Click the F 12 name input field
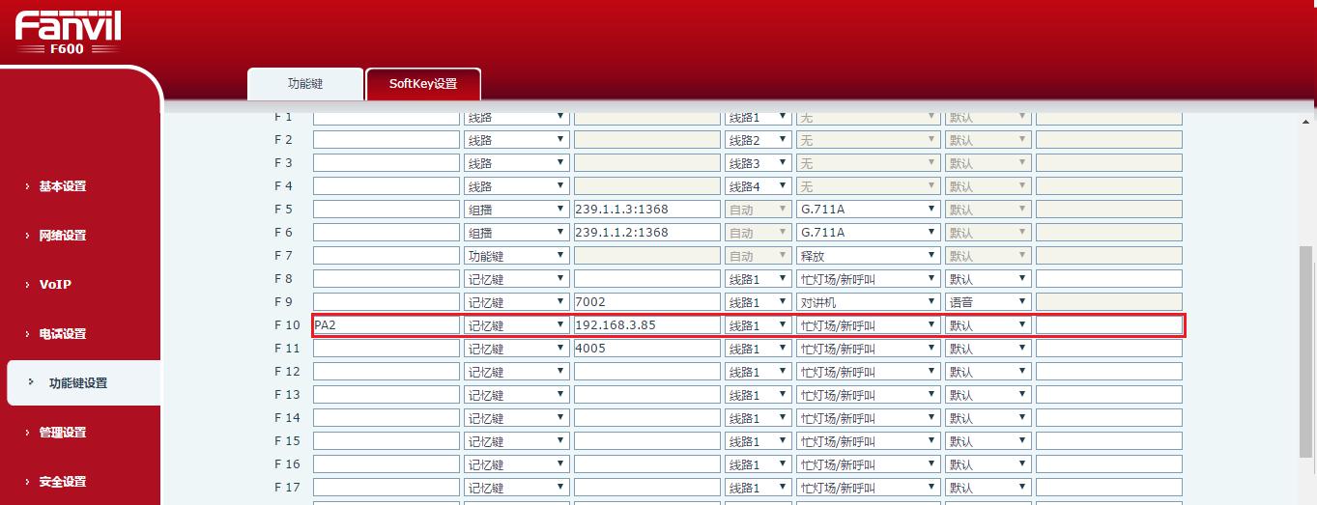Viewport: 1317px width, 505px height. click(x=387, y=372)
